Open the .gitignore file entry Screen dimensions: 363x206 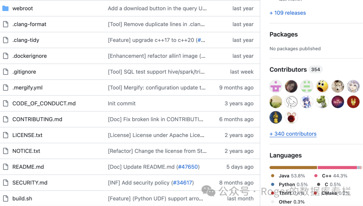coord(24,72)
